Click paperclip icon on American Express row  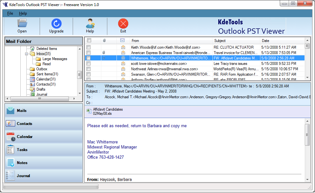[104, 52]
